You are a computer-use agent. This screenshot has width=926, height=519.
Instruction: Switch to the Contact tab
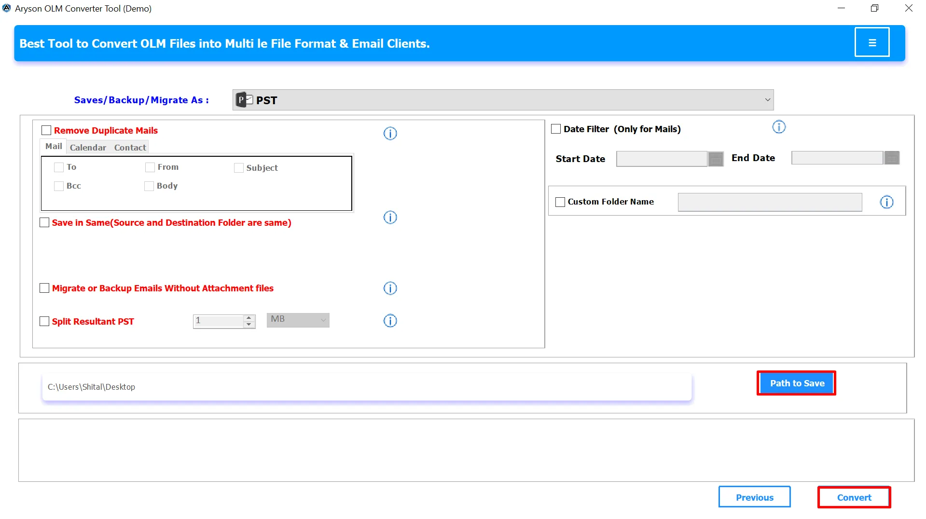(130, 148)
